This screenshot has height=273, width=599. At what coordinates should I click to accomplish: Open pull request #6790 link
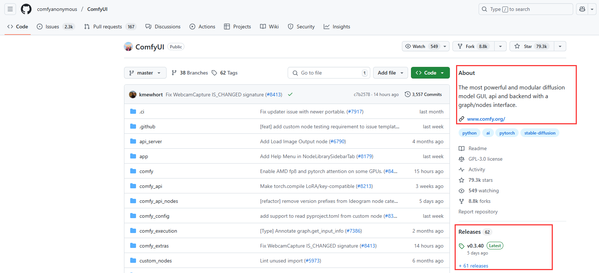338,141
